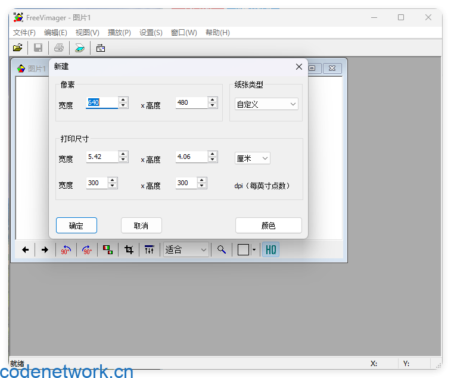This screenshot has width=451, height=378.
Task: Rotate image 90° counterclockwise
Action: tap(66, 249)
